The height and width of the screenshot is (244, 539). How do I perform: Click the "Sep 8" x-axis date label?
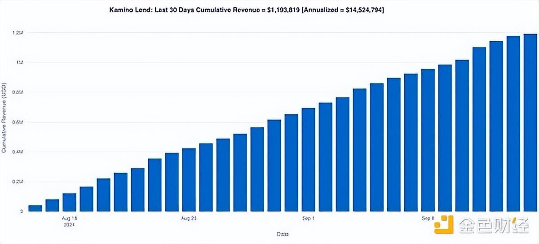[428, 218]
